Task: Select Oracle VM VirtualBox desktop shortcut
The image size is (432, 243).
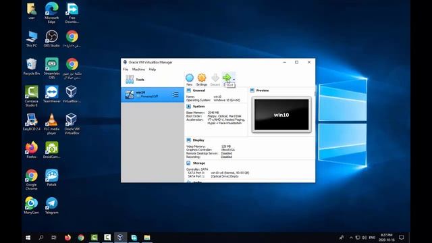Action: pyautogui.click(x=72, y=124)
